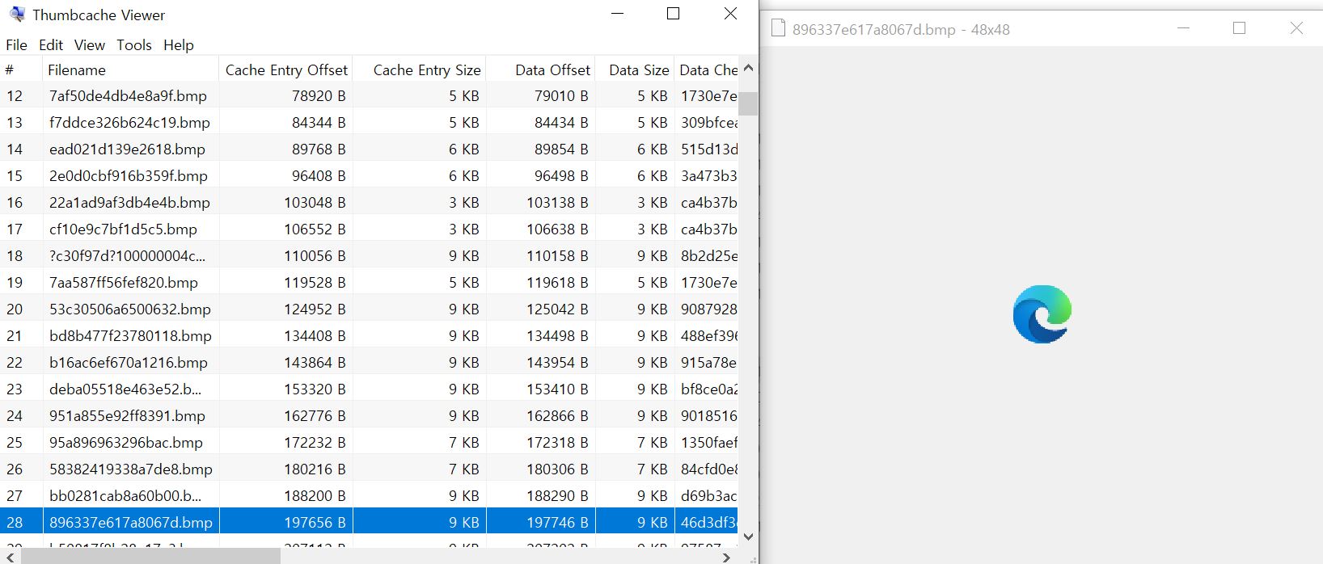Click cache entry offset 162776 B

pyautogui.click(x=315, y=415)
